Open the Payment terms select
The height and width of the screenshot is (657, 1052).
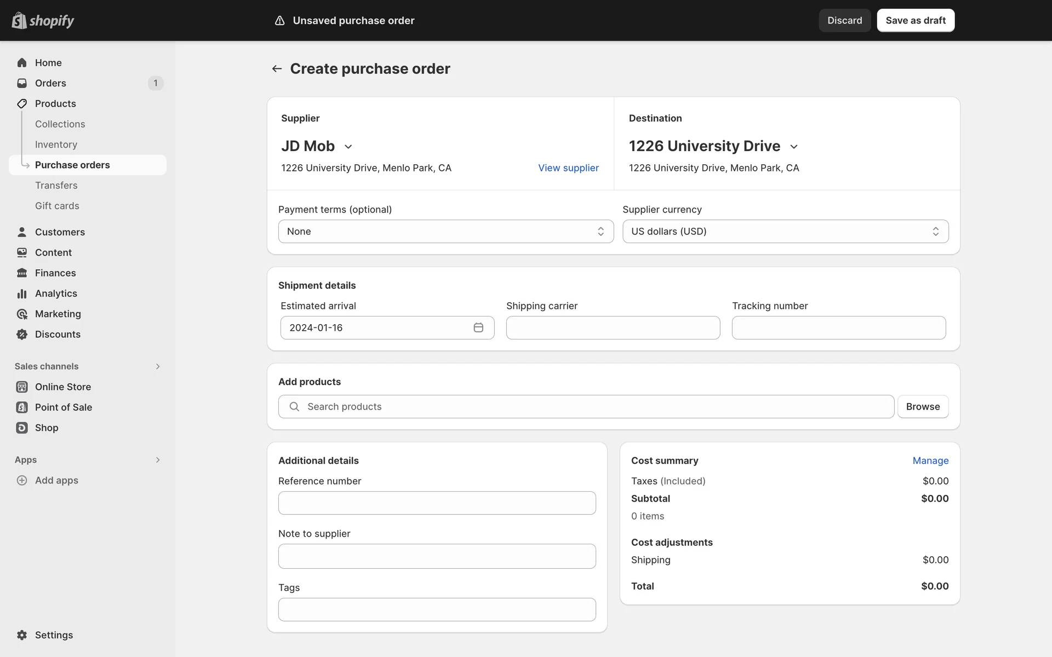pyautogui.click(x=445, y=232)
